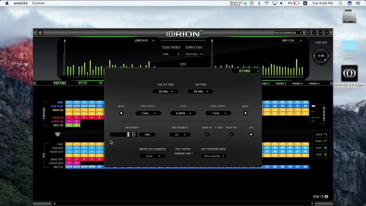
Task: Open the Control menu in menu bar
Action: [x=38, y=3]
